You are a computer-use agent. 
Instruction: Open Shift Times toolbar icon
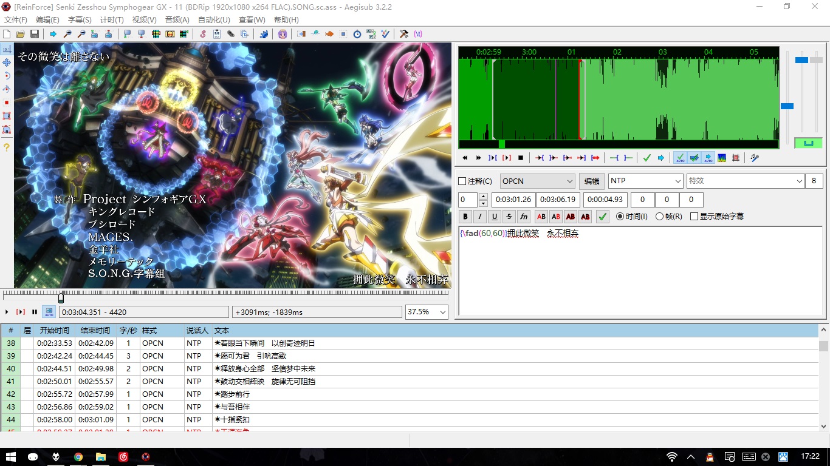[301, 34]
